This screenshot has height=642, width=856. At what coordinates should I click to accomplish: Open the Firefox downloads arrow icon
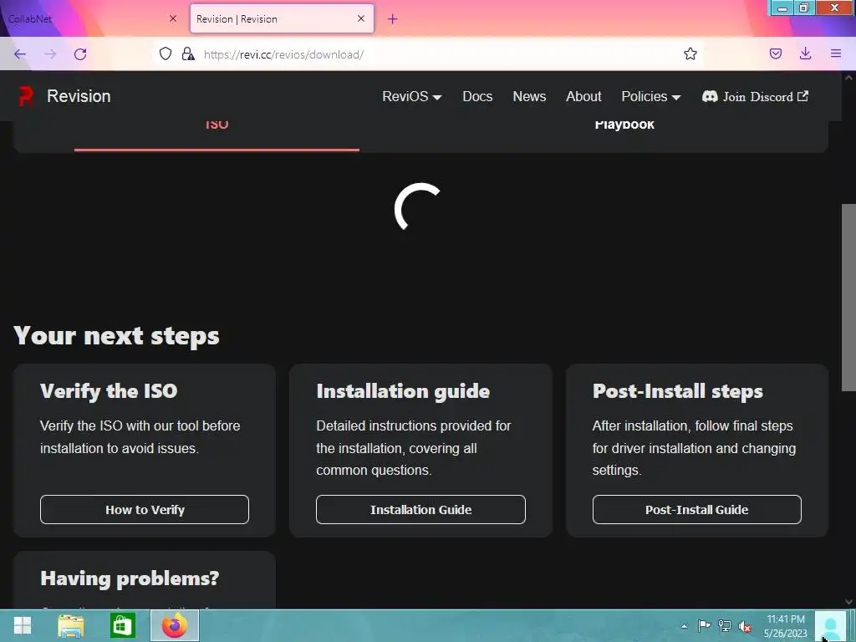[805, 53]
